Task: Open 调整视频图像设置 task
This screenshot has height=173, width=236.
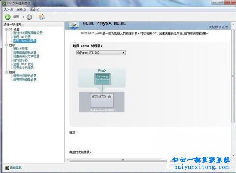Action: tap(25, 80)
